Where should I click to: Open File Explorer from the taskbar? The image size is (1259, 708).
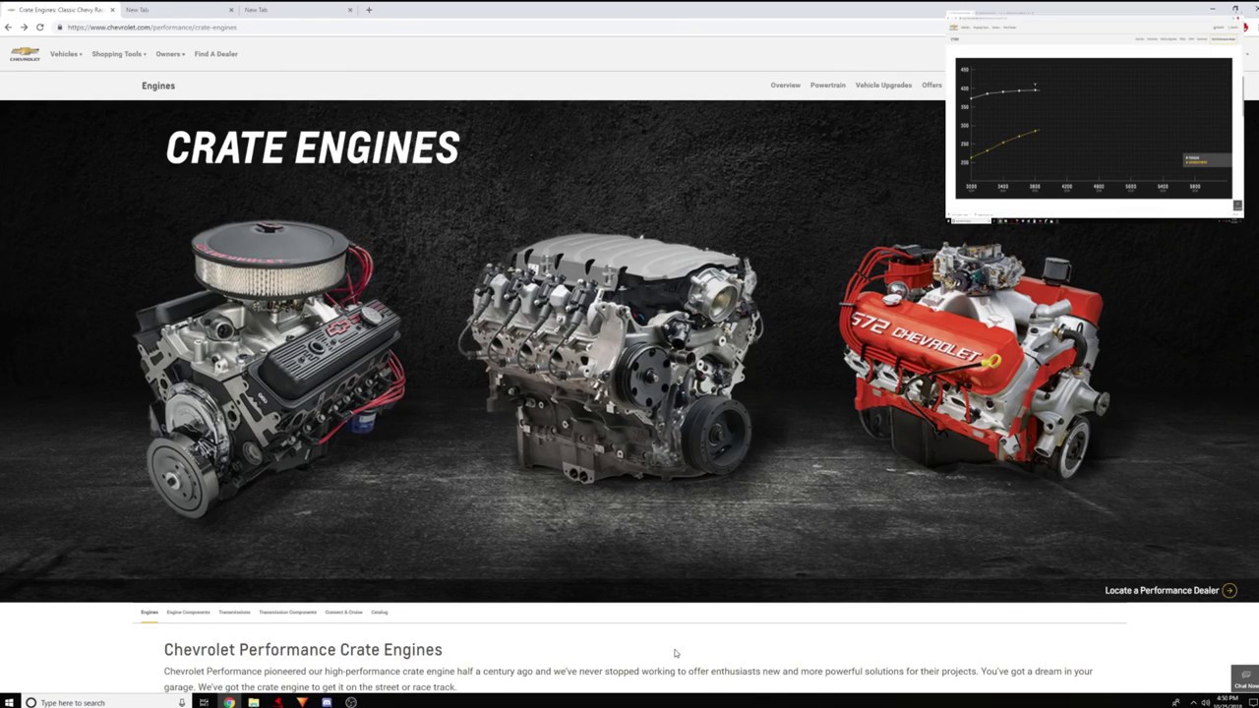(253, 702)
